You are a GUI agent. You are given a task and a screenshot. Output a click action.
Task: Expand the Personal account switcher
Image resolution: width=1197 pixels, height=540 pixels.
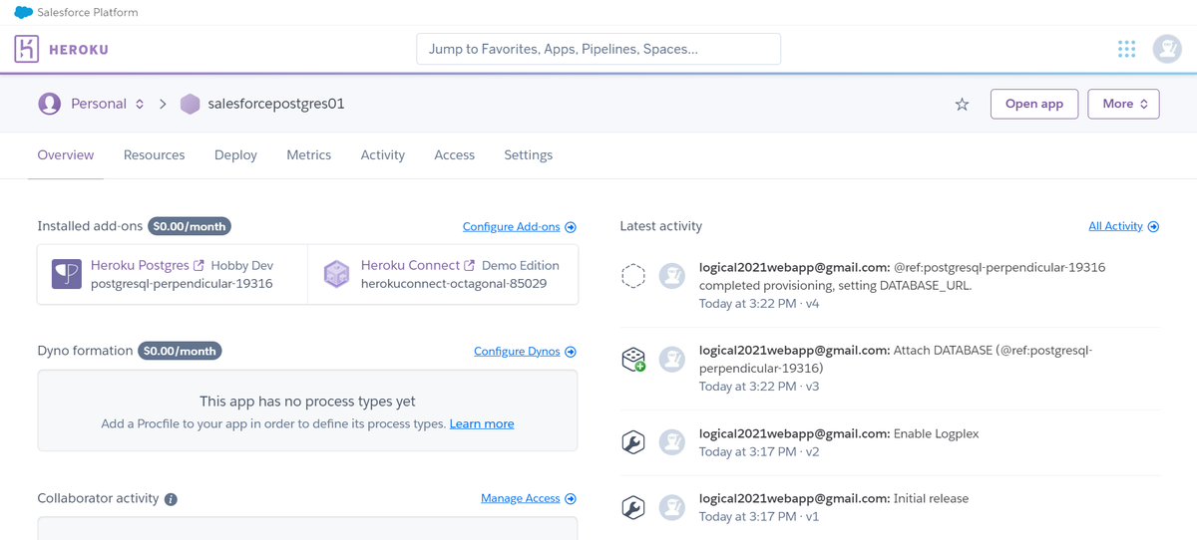pyautogui.click(x=140, y=104)
